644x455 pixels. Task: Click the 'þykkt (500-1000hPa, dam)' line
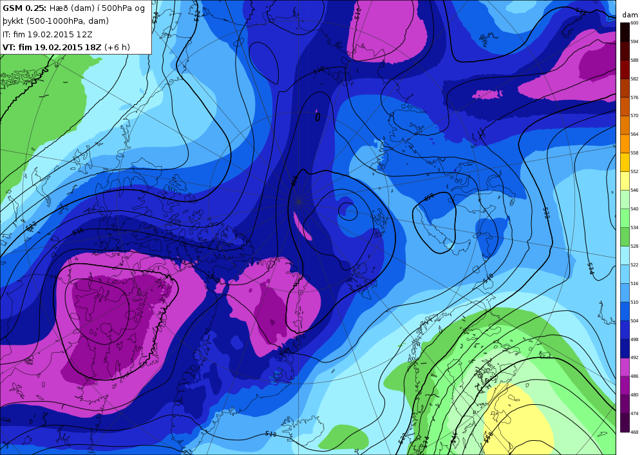pos(56,21)
